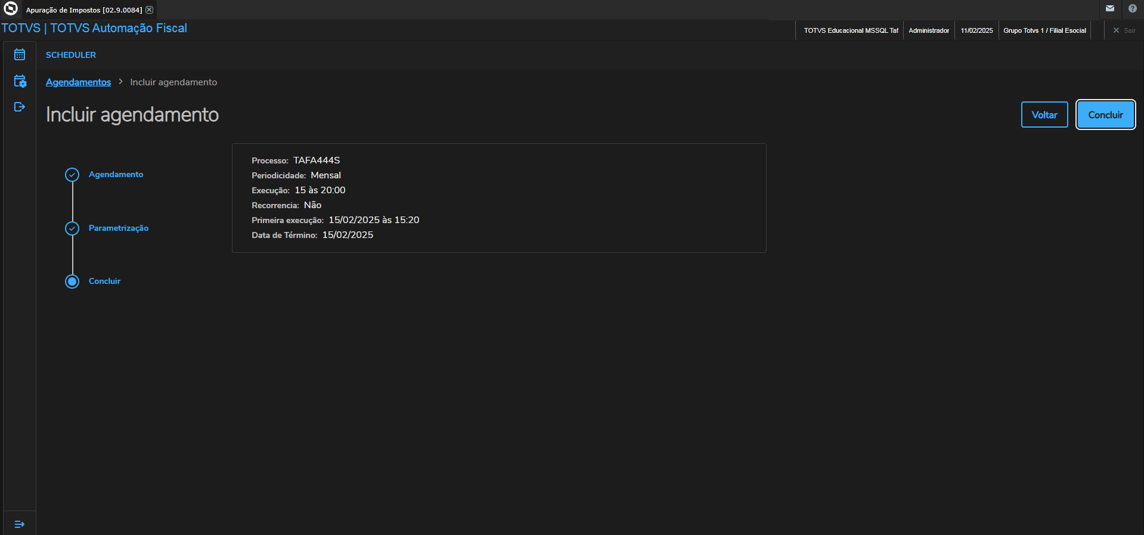Click the TOTVS logo icon
Viewport: 1144px width, 535px height.
pos(11,8)
